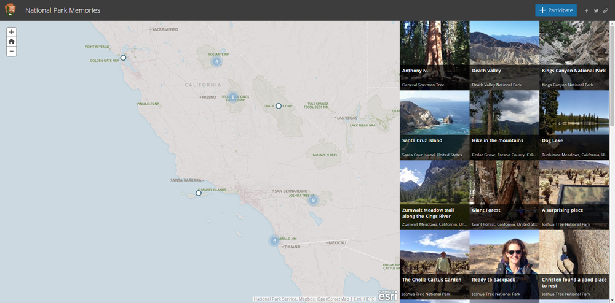The height and width of the screenshot is (303, 615).
Task: Click the Sacramento label on the map
Action: [165, 29]
